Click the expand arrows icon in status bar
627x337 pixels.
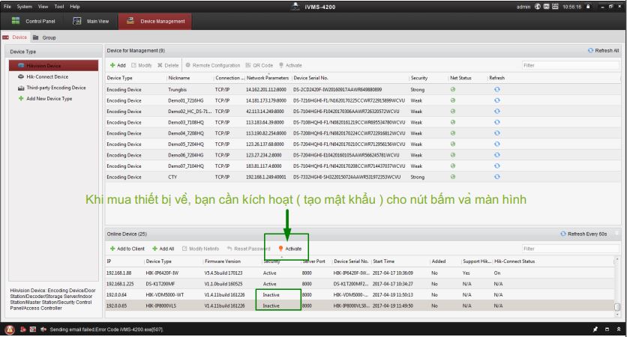619,330
